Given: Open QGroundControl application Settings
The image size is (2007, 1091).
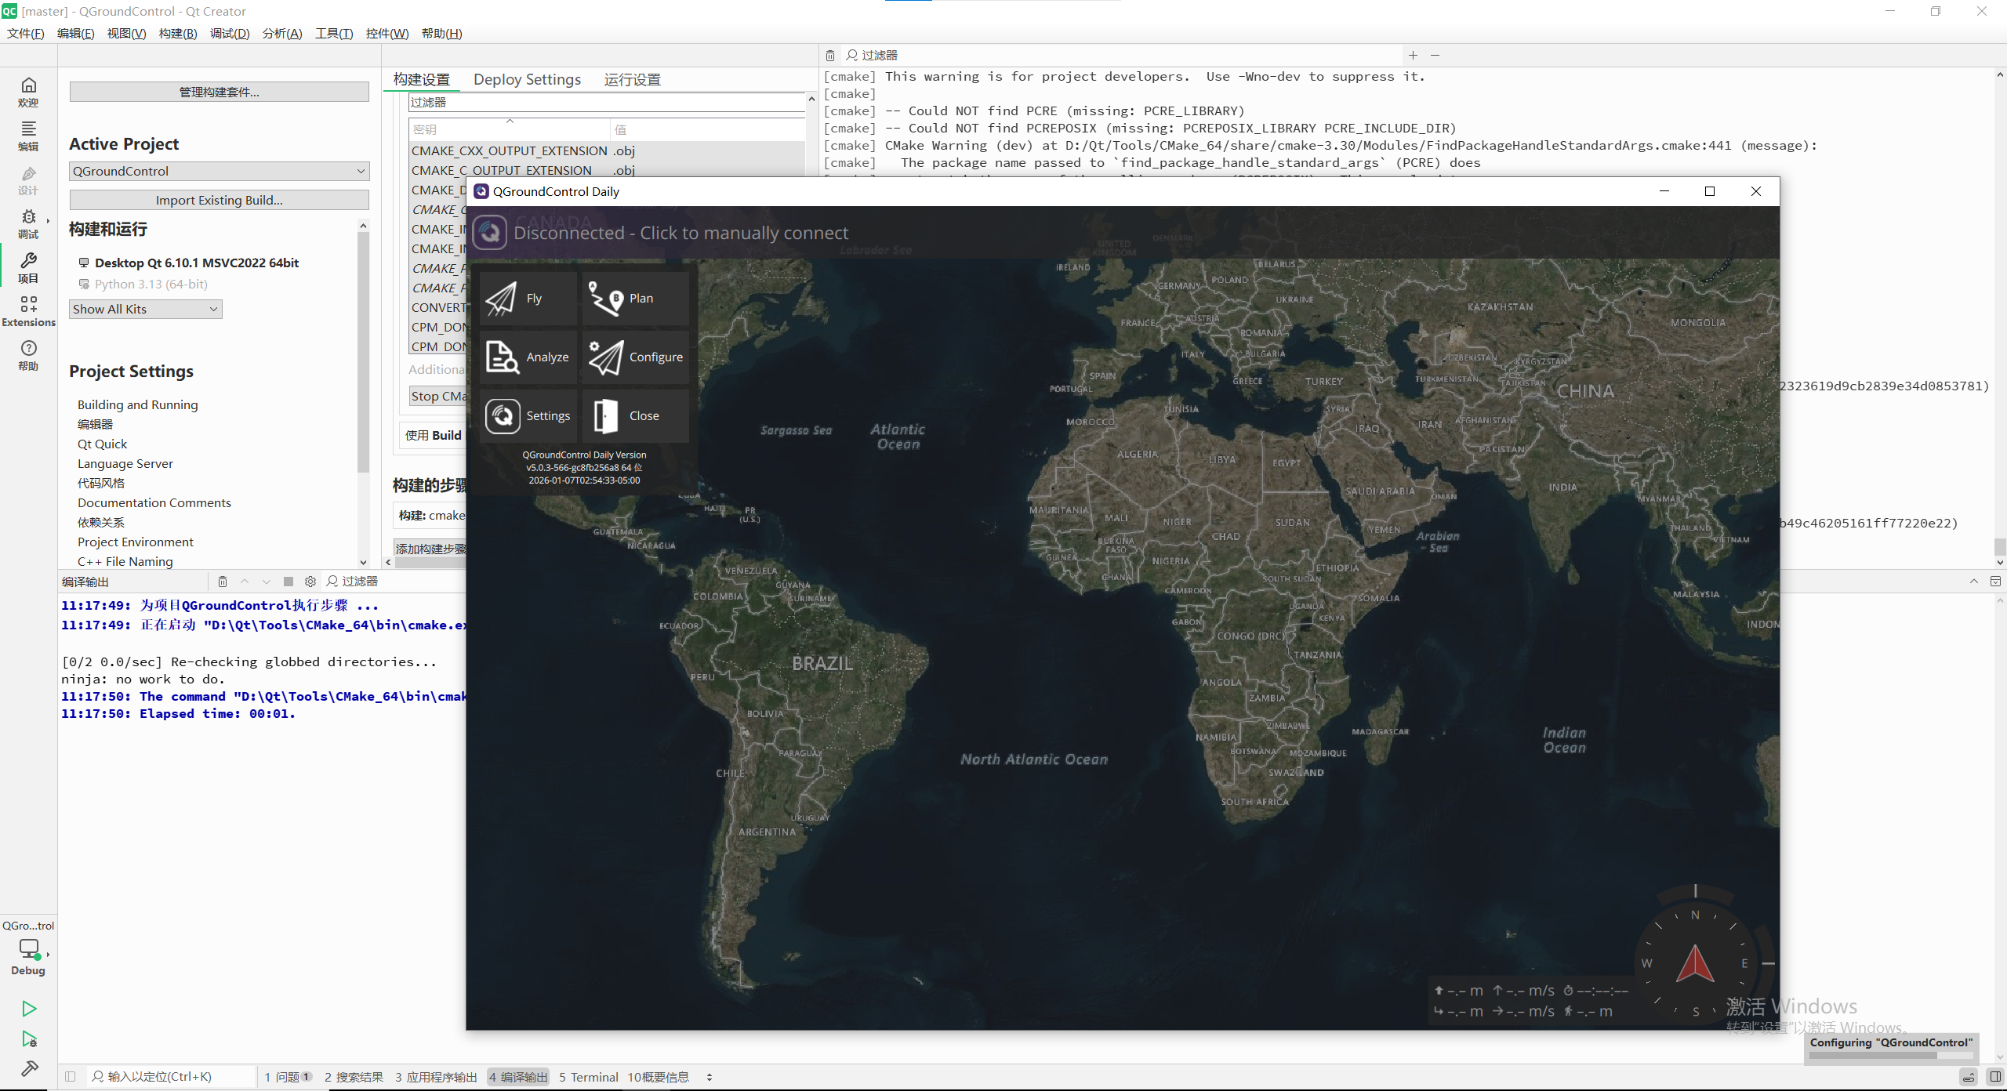Looking at the screenshot, I should [x=528, y=416].
